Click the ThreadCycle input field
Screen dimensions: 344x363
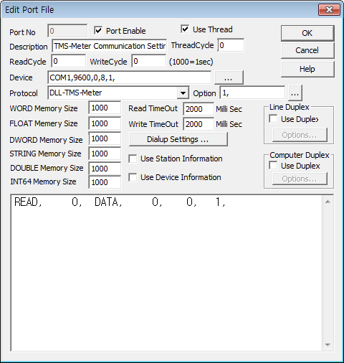click(231, 45)
